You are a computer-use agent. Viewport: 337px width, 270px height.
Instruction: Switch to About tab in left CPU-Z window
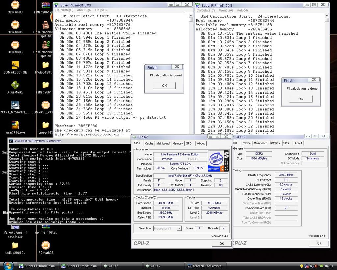(x=201, y=144)
